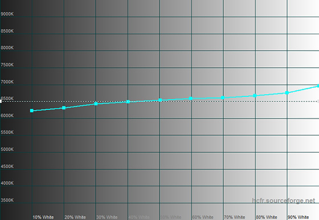
Task: Click the '10% White' x-axis label
Action: click(x=43, y=217)
